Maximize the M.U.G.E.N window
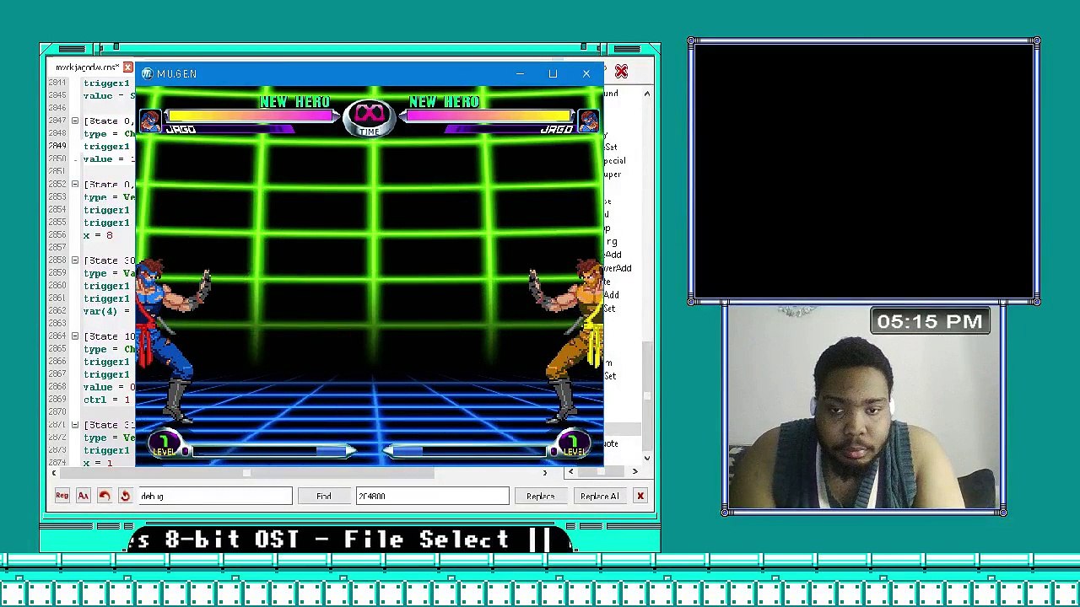The height and width of the screenshot is (607, 1080). click(553, 74)
